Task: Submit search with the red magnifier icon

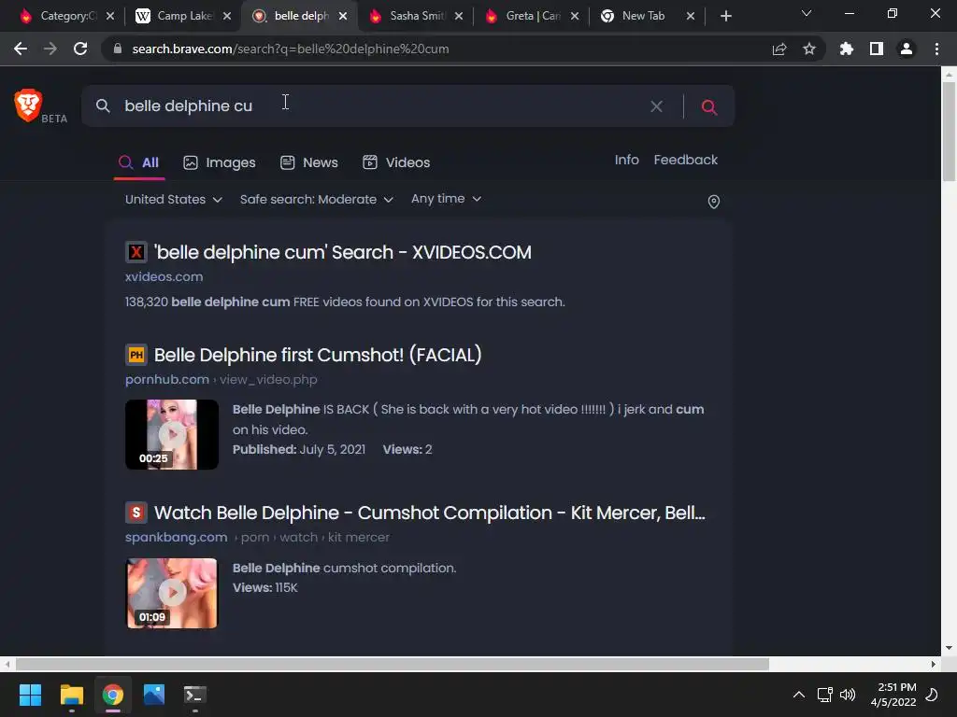Action: click(x=708, y=106)
